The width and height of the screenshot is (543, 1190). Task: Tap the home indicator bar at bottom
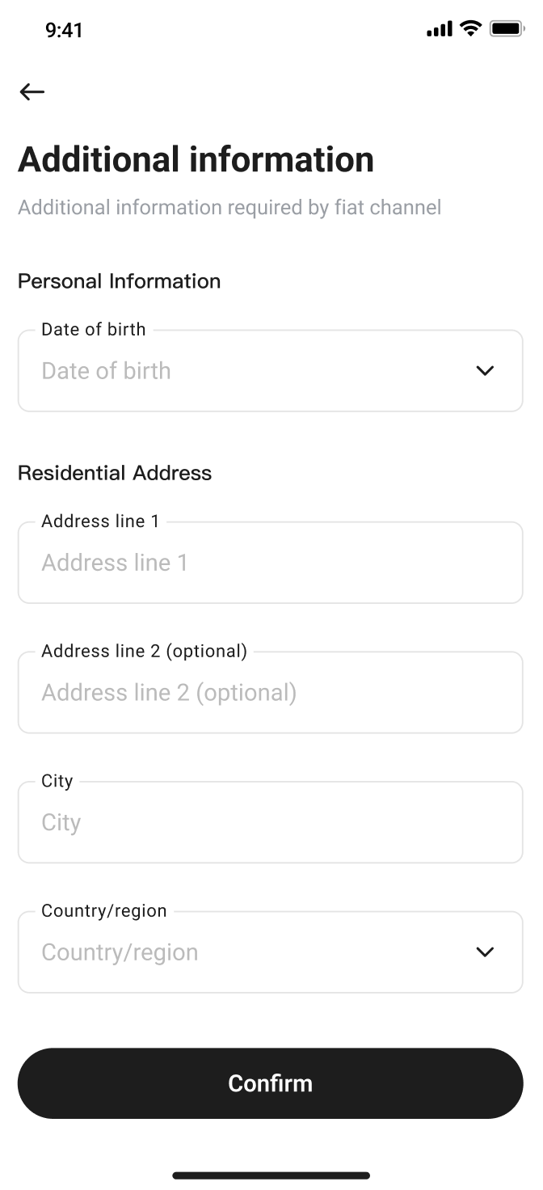271,1175
